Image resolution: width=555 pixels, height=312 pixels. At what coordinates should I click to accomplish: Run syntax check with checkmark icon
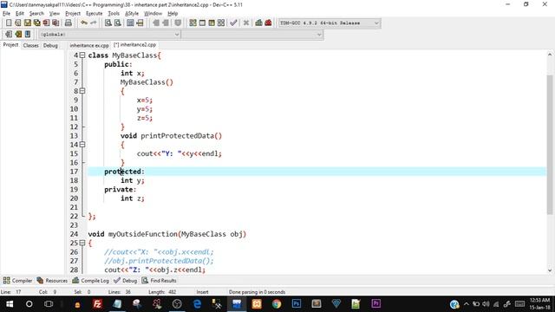tap(233, 23)
